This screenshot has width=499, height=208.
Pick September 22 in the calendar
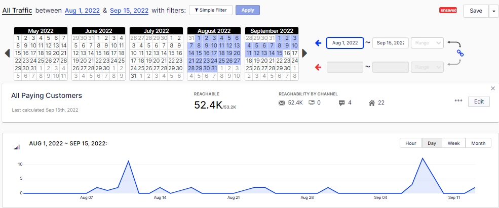click(280, 61)
